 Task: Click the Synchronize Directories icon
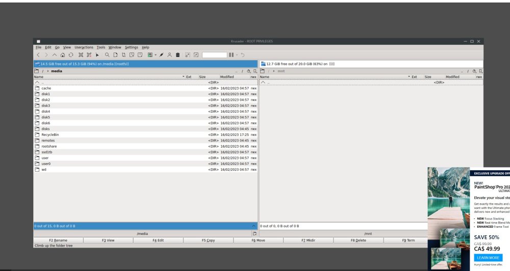click(123, 55)
